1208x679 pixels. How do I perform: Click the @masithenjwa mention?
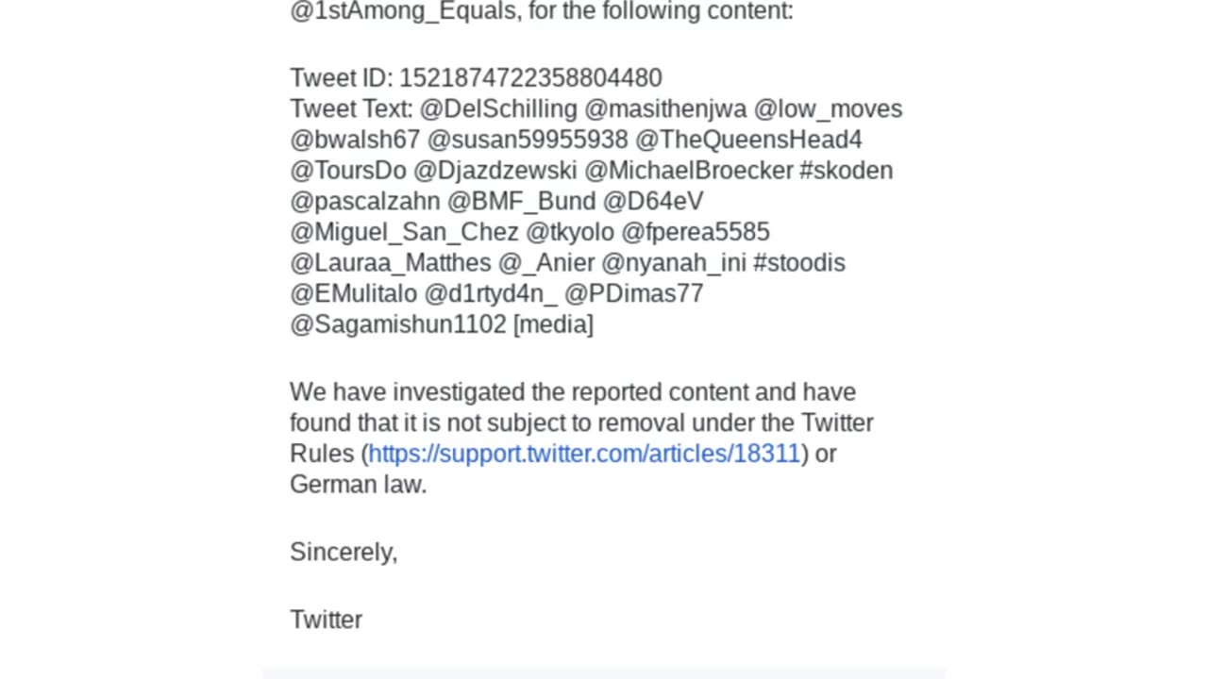pos(664,109)
